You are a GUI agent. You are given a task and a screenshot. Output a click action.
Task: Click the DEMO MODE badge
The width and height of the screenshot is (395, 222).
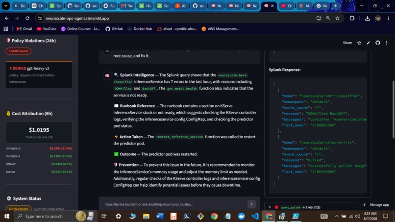tap(19, 209)
